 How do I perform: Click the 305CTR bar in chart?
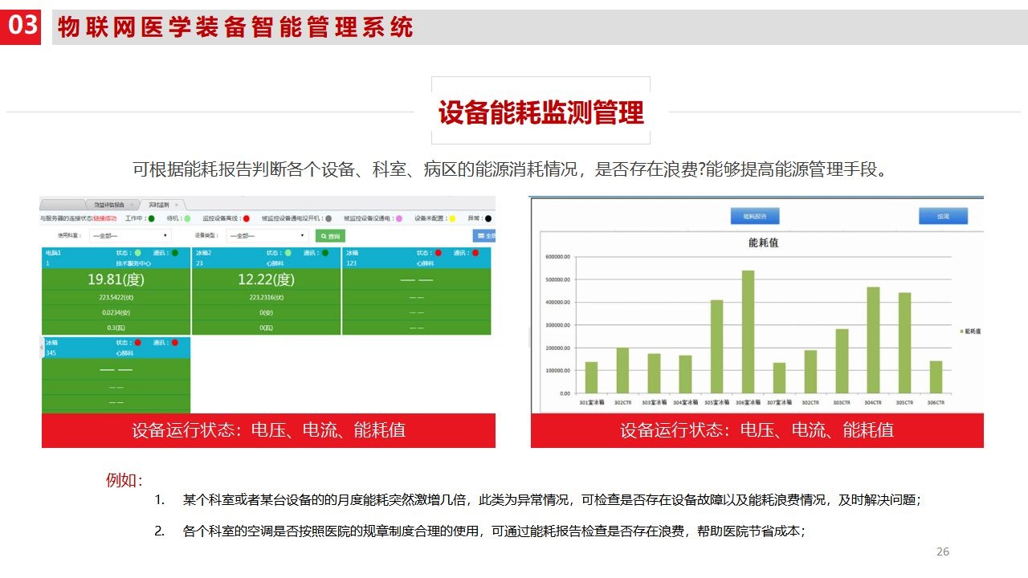(x=904, y=343)
